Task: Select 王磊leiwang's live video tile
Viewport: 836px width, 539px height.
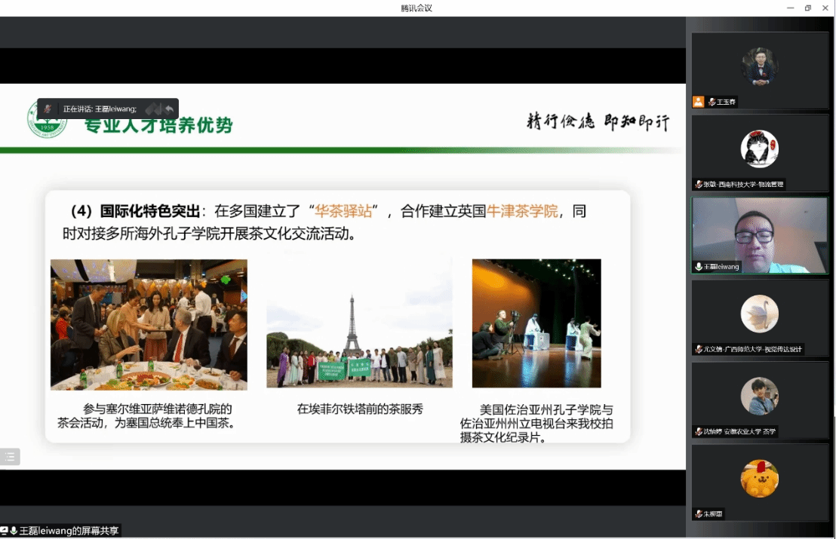Action: click(760, 235)
